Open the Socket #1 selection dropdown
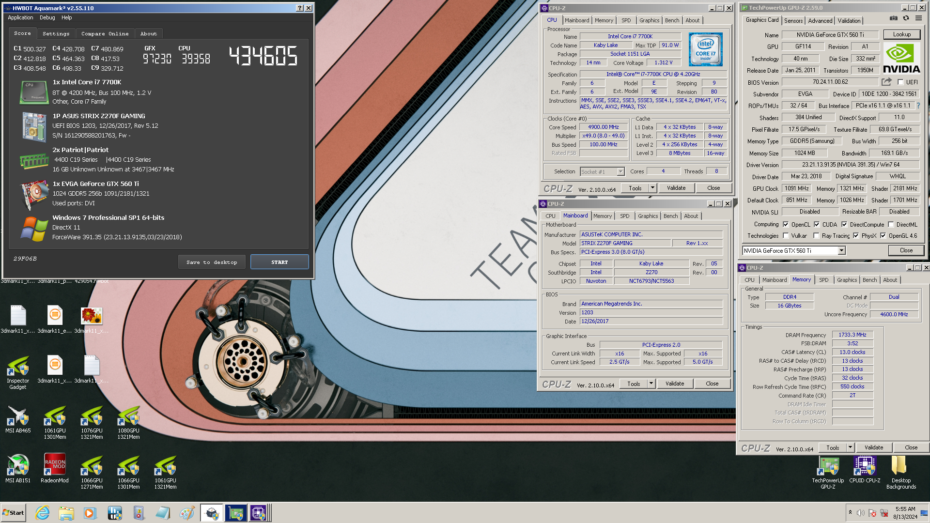The image size is (930, 523). pyautogui.click(x=620, y=171)
